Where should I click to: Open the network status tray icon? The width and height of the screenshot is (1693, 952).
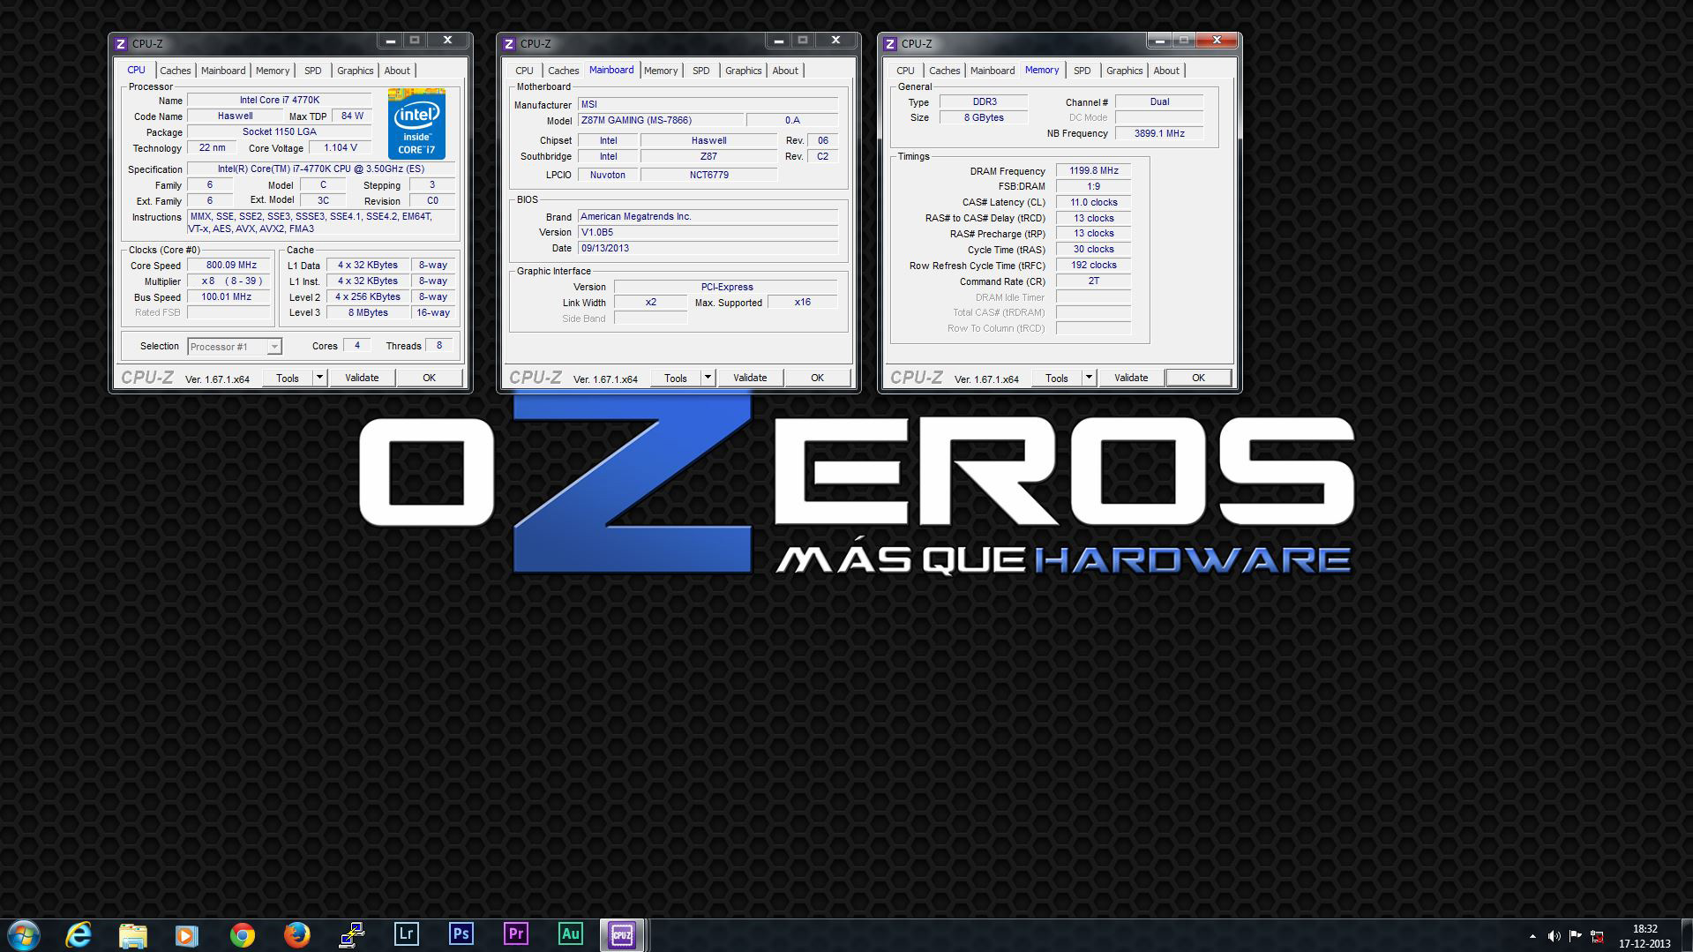1597,936
